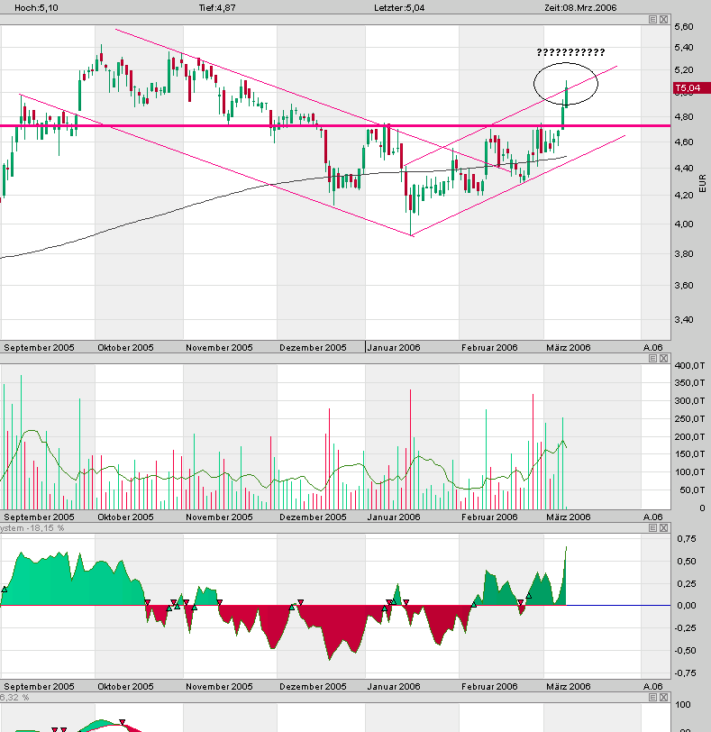Click the 4,80 price axis label
Viewport: 711px width, 732px height.
(x=683, y=116)
